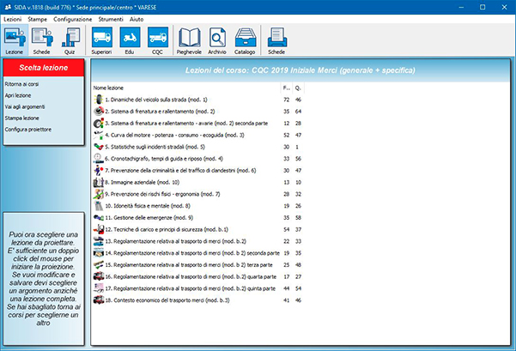Open the Schede toolbar button next to Lezione

(41, 40)
